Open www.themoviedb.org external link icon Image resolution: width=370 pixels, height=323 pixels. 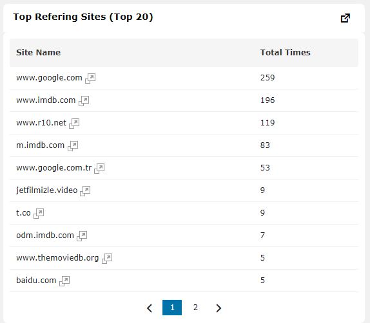click(x=107, y=259)
